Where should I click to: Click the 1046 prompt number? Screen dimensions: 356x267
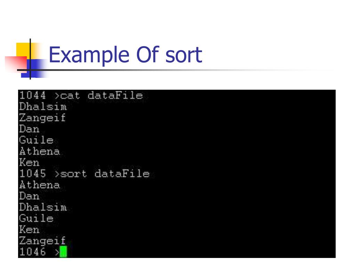(32, 252)
